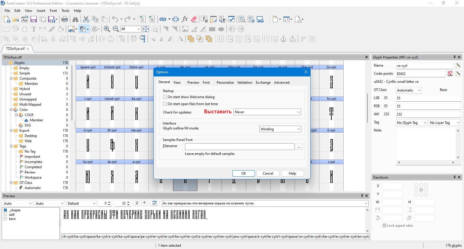The height and width of the screenshot is (249, 464).
Task: Click the Previous glyph left arrow icon
Action: (x=232, y=29)
